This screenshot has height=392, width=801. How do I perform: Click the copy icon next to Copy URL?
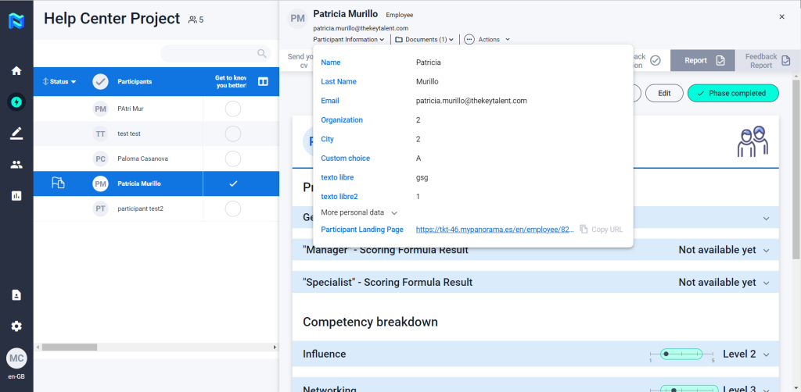pos(584,230)
